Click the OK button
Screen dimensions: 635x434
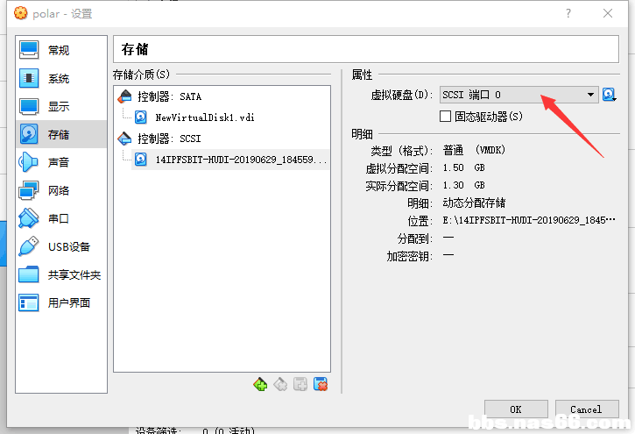(516, 409)
